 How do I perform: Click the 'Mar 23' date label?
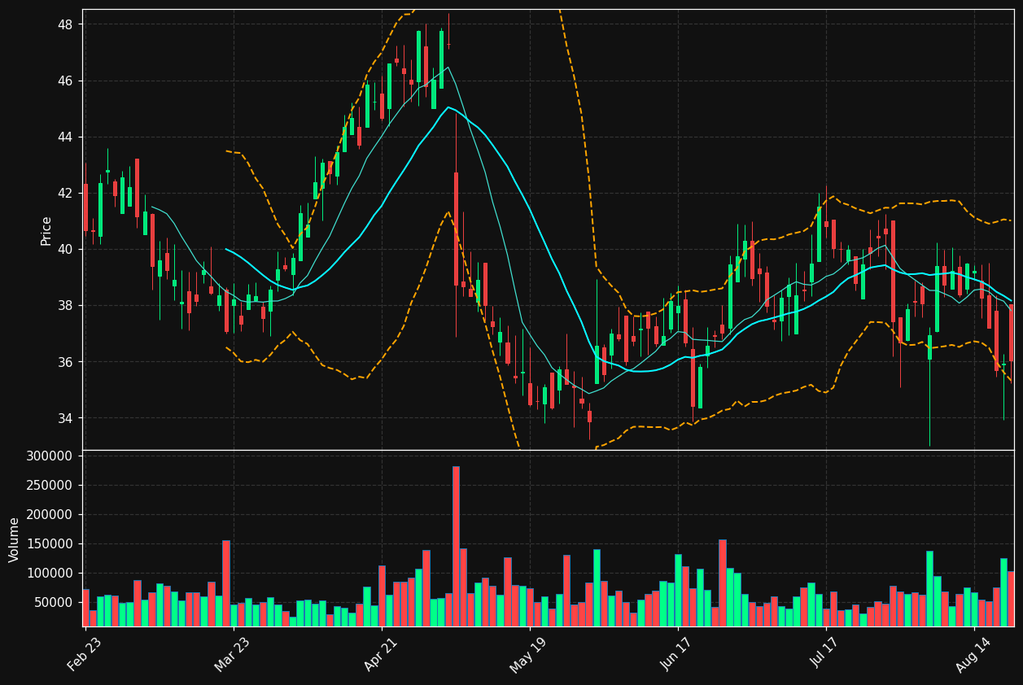[x=234, y=654]
